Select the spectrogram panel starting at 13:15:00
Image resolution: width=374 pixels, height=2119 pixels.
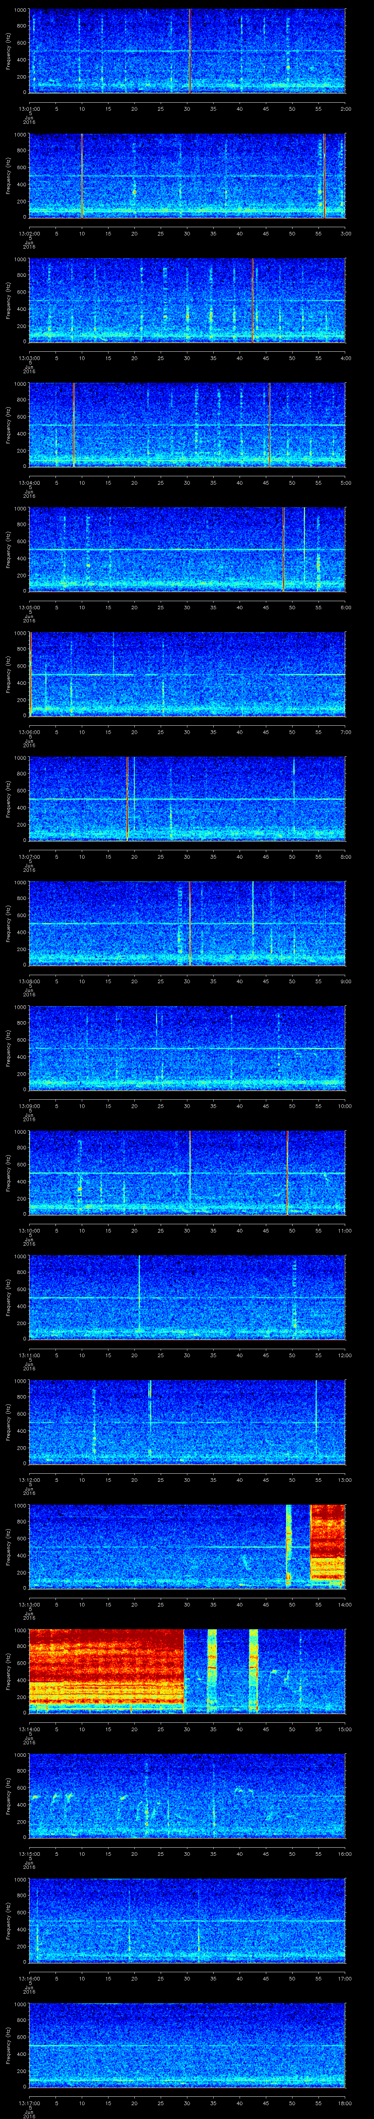point(187,1796)
